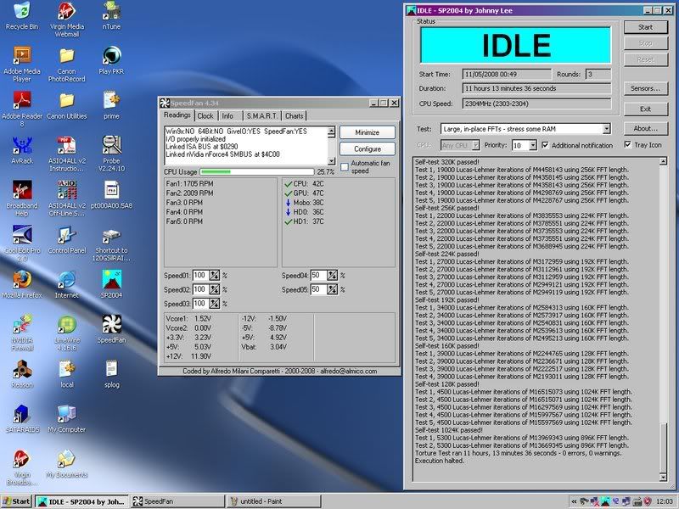Launch the Play PKR shortcut
The height and width of the screenshot is (509, 679).
coord(111,60)
